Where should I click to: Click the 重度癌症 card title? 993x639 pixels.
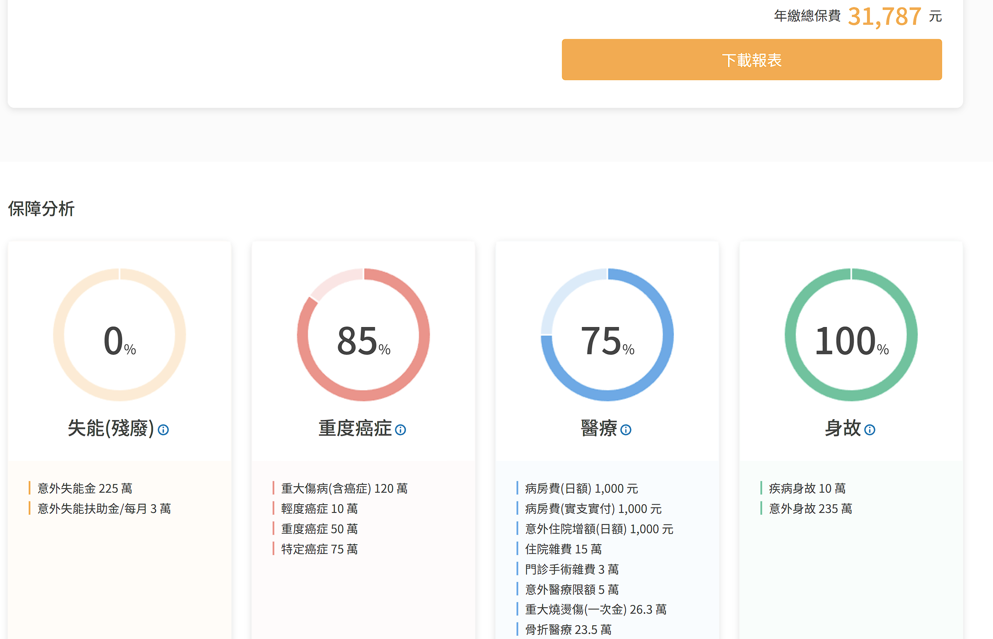pyautogui.click(x=355, y=428)
